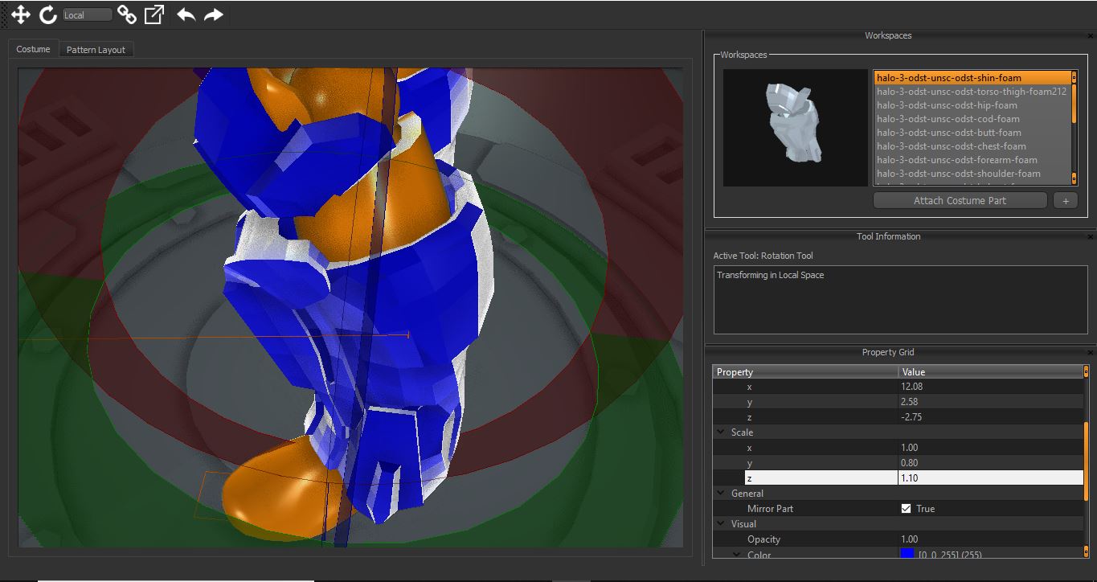Switch to the Pattern Layout tab

pyautogui.click(x=96, y=50)
